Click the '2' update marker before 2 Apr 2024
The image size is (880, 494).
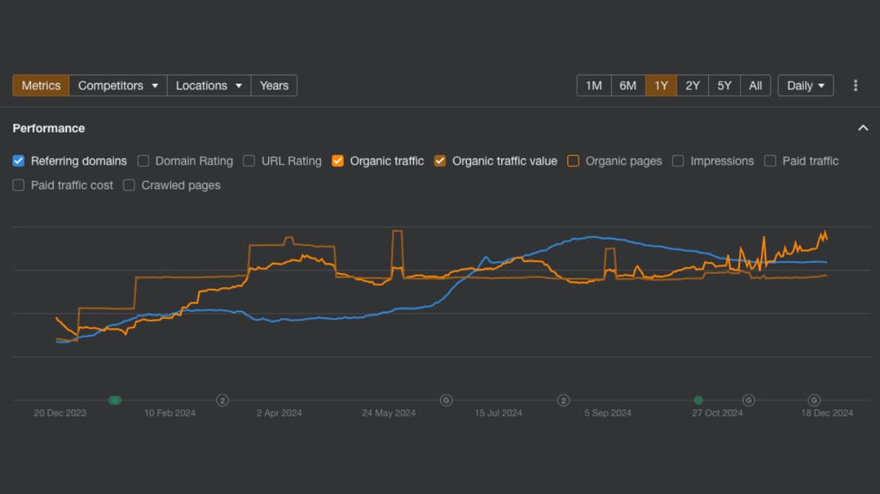[x=222, y=400]
